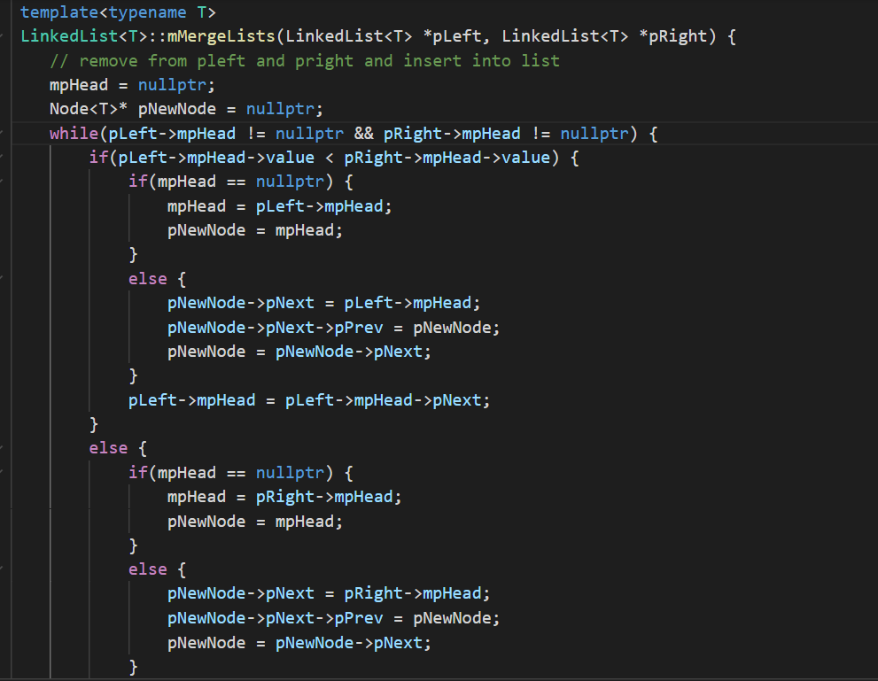
Task: Click 'pNewNode = mpHead;' under 'mpHead = pRight->mpHead;'
Action: tap(255, 522)
